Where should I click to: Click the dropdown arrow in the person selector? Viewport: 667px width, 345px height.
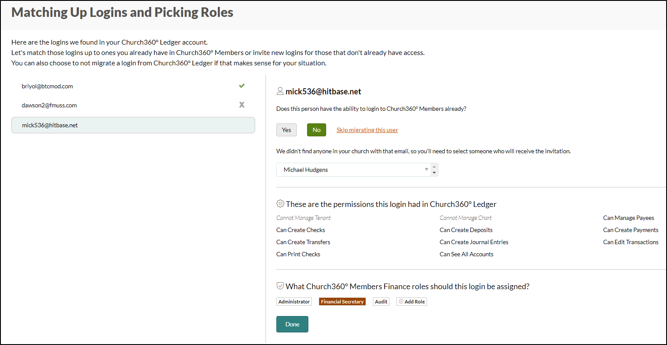427,170
